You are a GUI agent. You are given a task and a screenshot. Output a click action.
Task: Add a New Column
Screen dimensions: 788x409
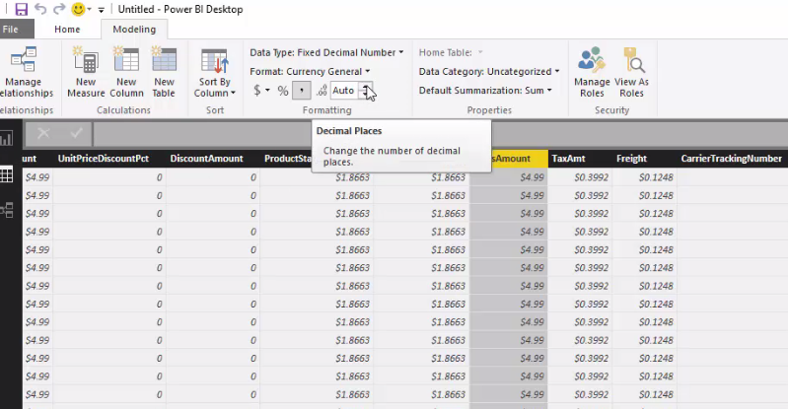tap(126, 73)
